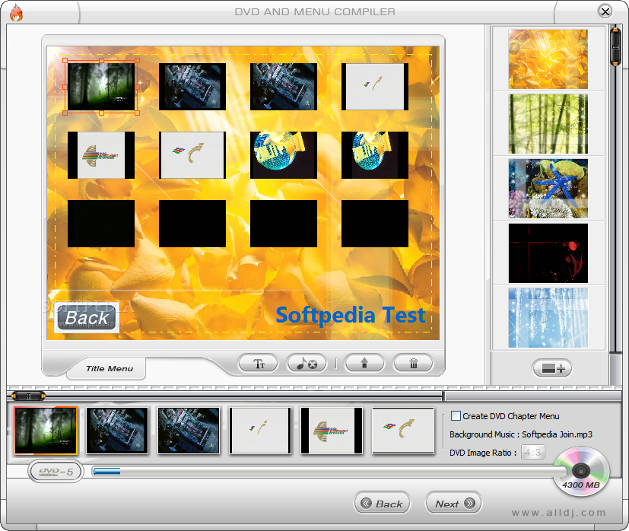Go to the Next step

pyautogui.click(x=454, y=504)
